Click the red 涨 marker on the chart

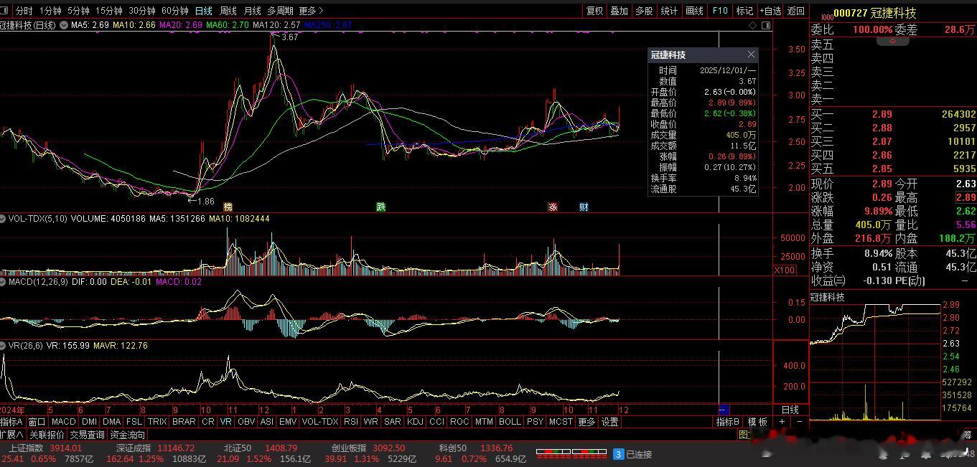pyautogui.click(x=553, y=207)
